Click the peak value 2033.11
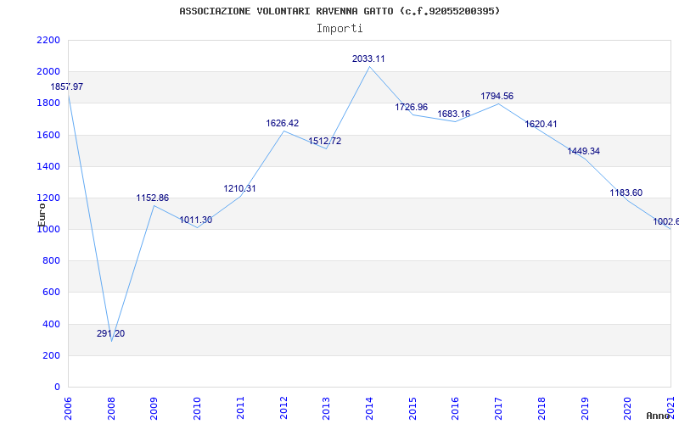 pyautogui.click(x=368, y=59)
